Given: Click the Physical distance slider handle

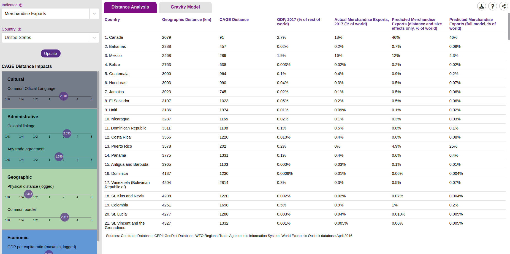Looking at the screenshot, I should (28, 194).
